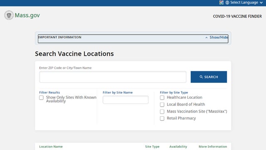Click the Google Translate icon
266x150 pixels.
pos(221,2)
